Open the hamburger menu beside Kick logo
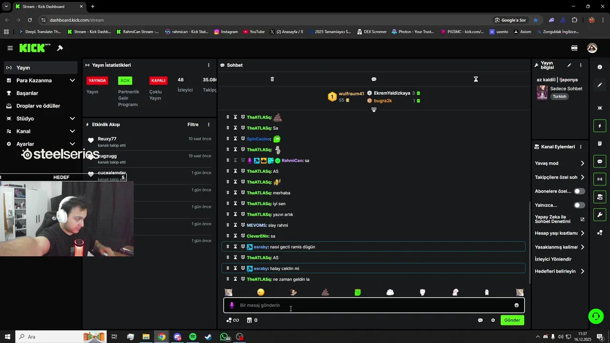The height and width of the screenshot is (343, 610). coord(10,48)
